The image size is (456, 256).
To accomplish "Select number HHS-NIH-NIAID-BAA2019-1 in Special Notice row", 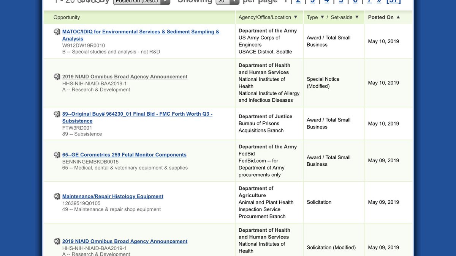I will 95,83.
